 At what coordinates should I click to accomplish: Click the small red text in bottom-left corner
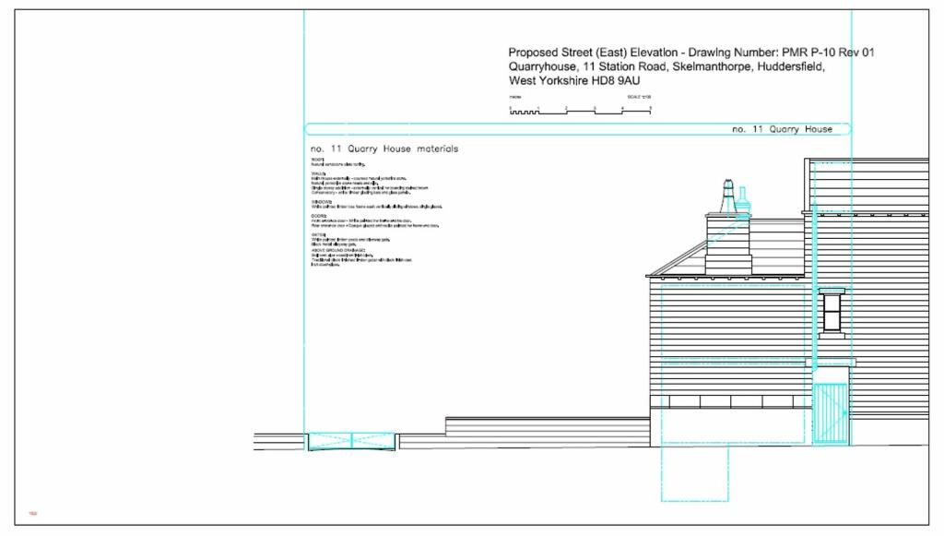(x=32, y=513)
